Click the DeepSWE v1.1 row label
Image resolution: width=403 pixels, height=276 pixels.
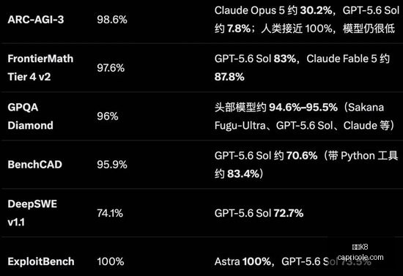pos(32,213)
